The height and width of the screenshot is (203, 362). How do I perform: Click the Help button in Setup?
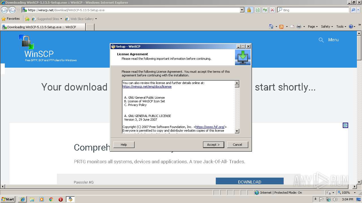coord(124,145)
